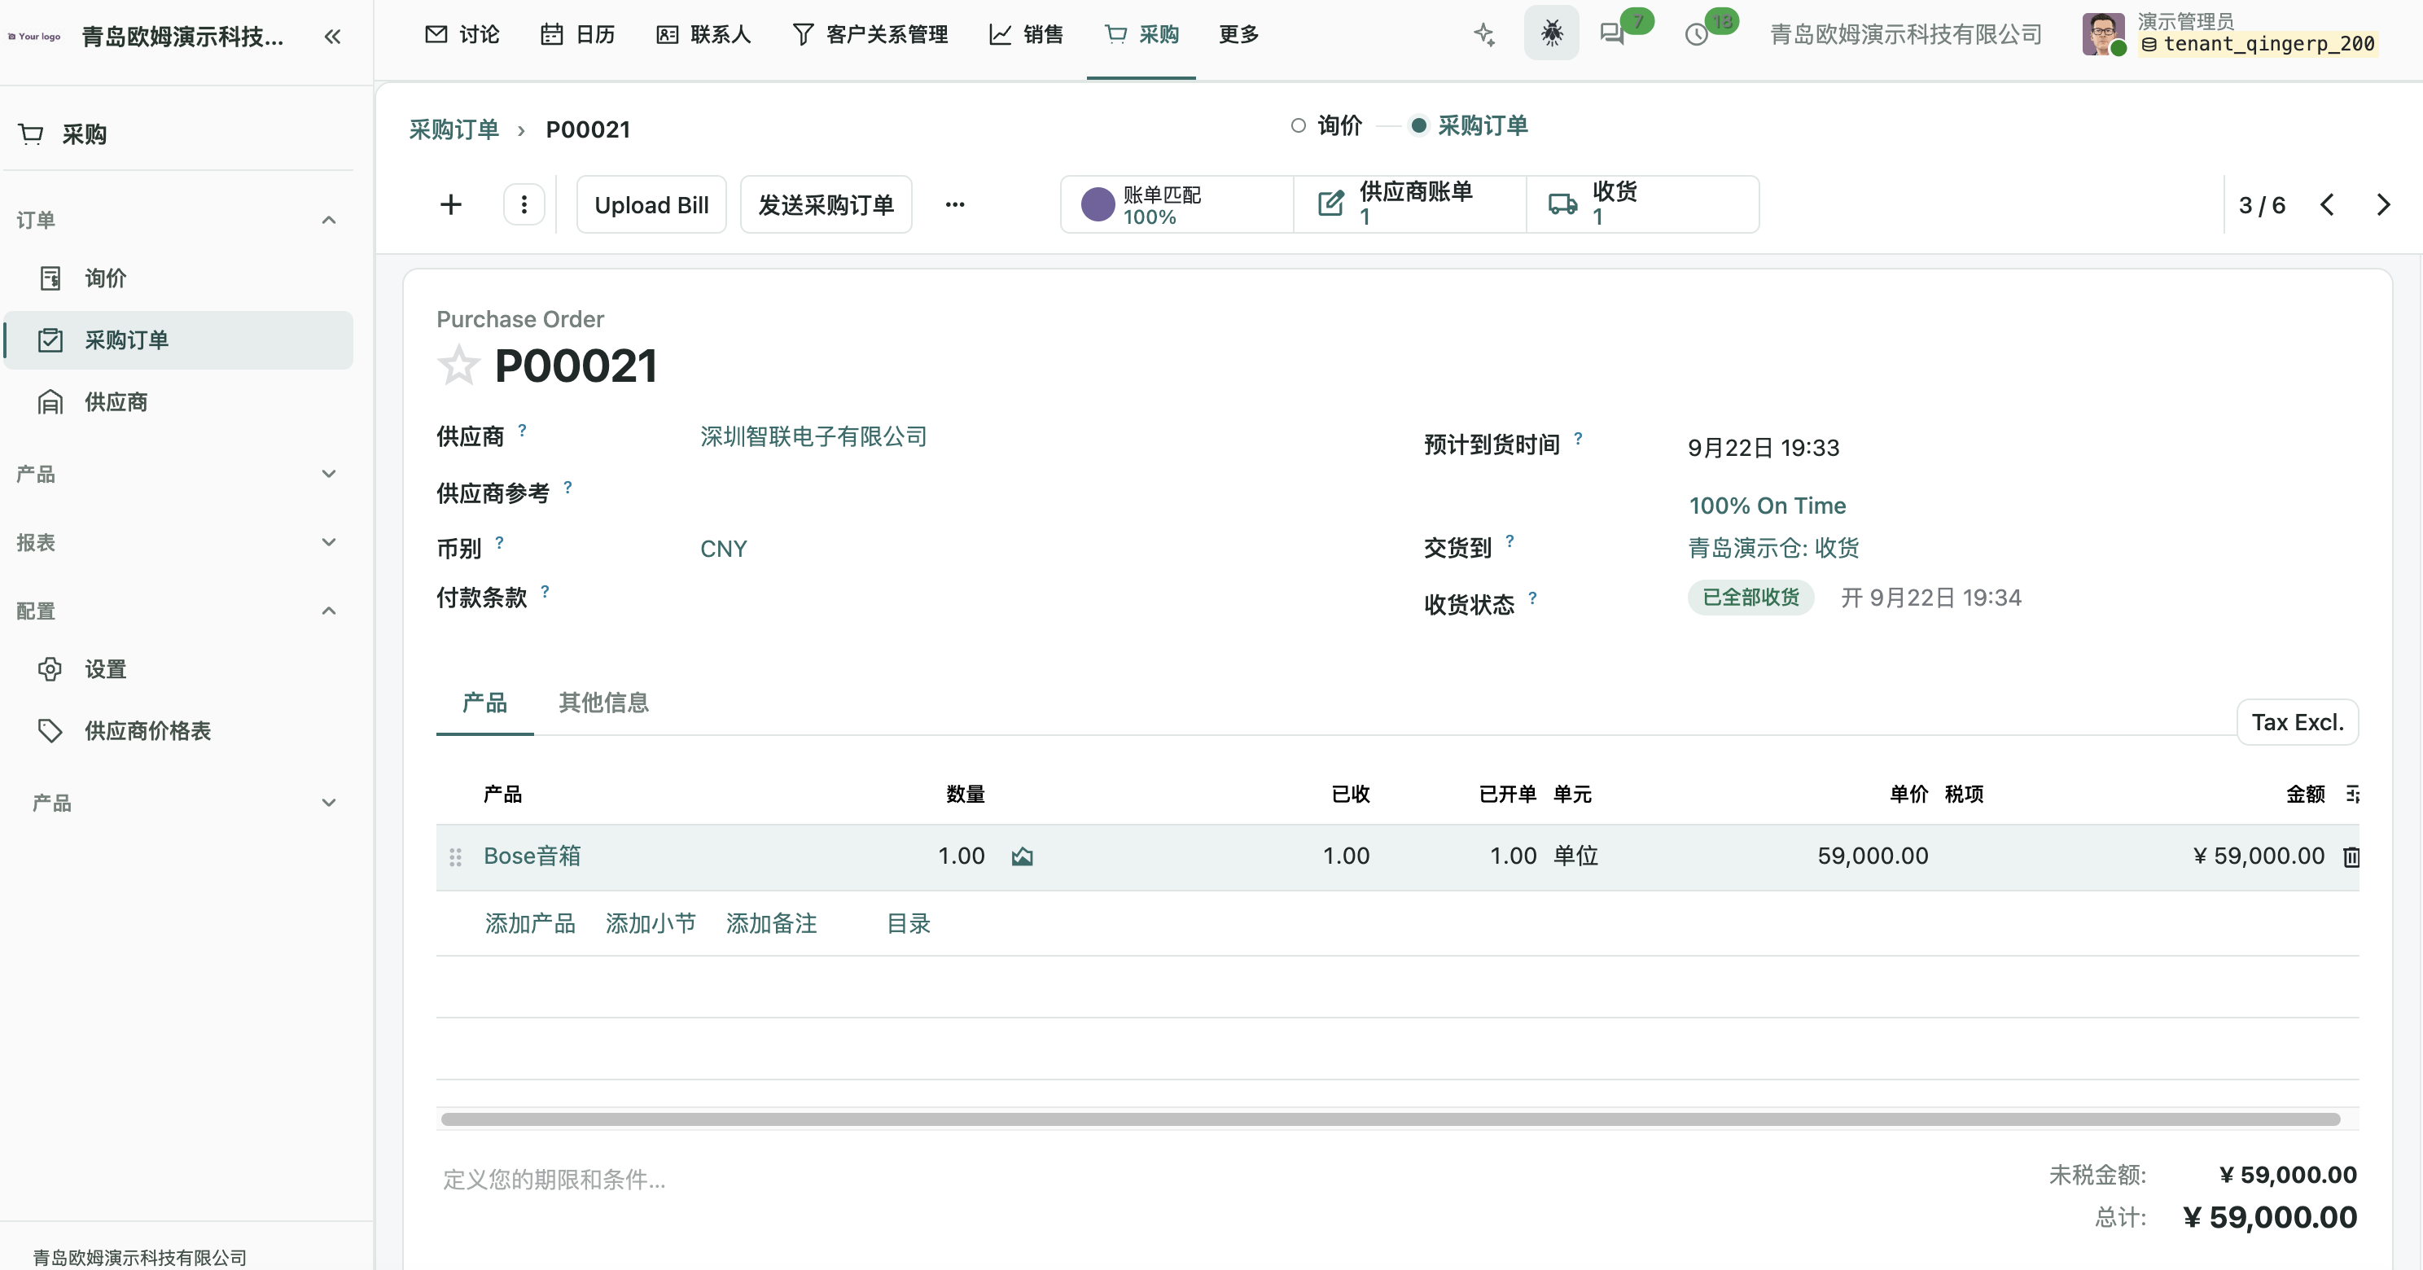The image size is (2423, 1270).
Task: Open forecast chart icon on Bose音箱 line
Action: (x=1023, y=856)
